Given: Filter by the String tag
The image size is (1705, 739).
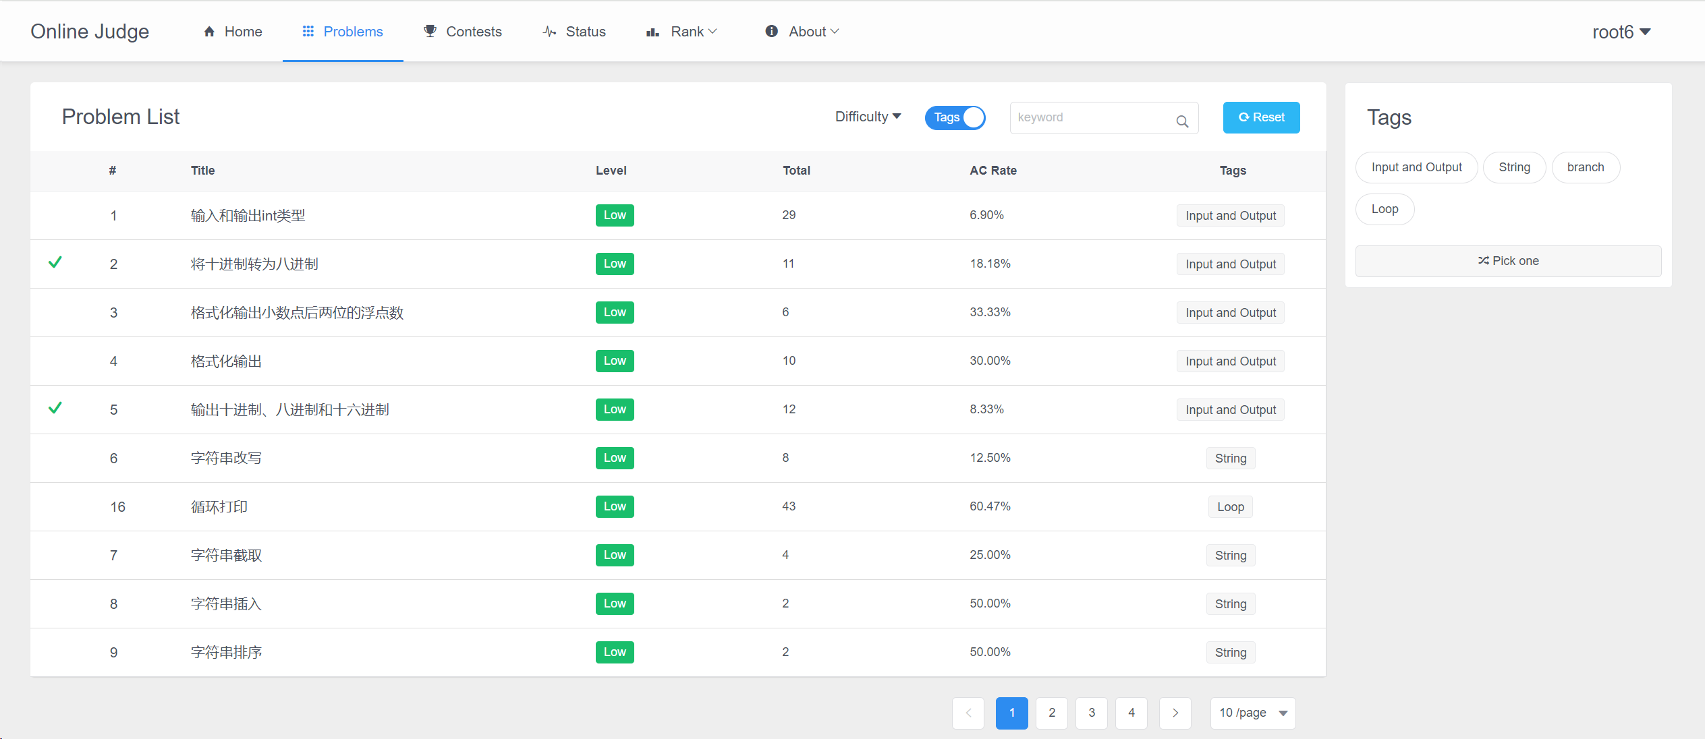Looking at the screenshot, I should pos(1514,167).
